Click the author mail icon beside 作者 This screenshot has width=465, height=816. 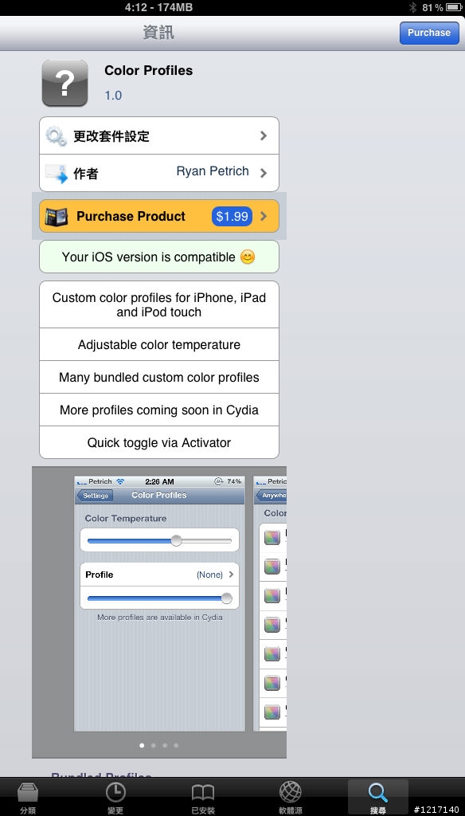click(x=57, y=173)
